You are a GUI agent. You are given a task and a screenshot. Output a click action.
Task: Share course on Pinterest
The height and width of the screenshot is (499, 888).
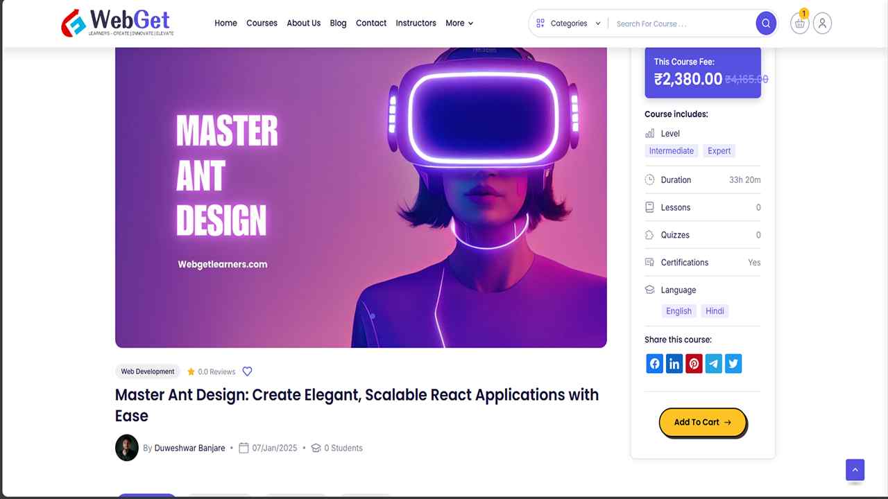694,364
